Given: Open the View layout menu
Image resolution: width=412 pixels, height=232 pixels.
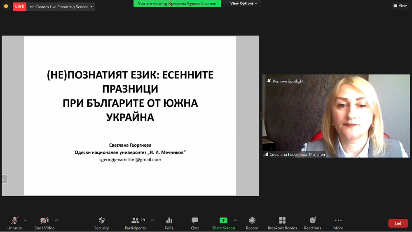Looking at the screenshot, I should click(x=400, y=6).
